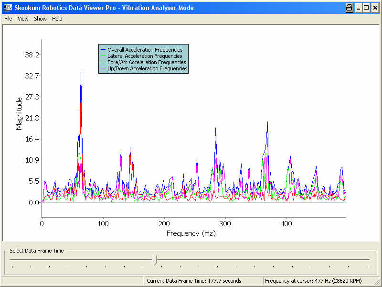Screen dimensions: 382x287
Task: Click the printer icon in the title bar
Action: 350,8
